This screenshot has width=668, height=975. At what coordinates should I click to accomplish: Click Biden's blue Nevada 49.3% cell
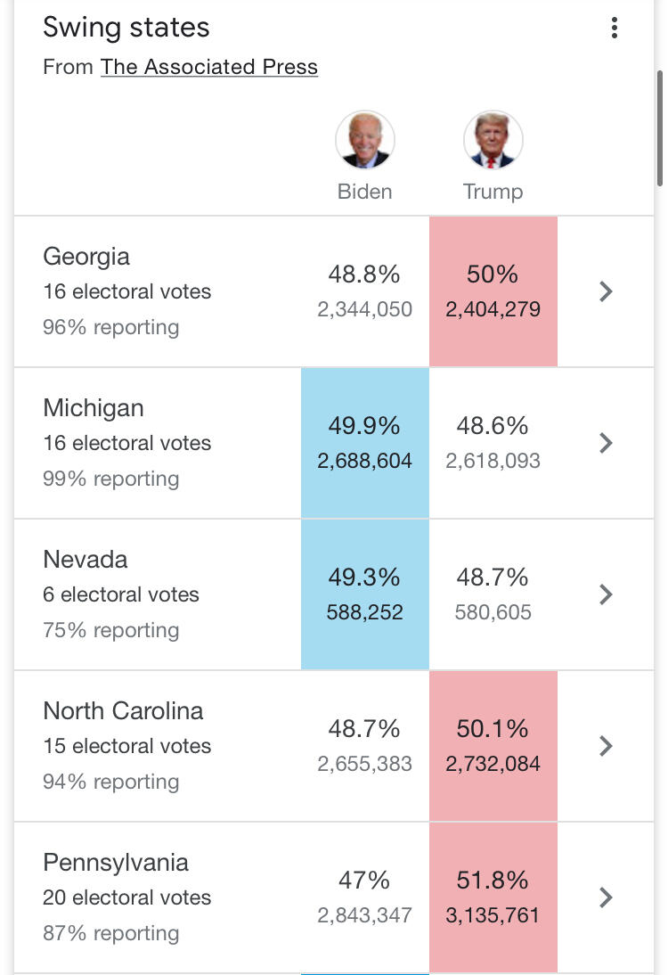(364, 594)
